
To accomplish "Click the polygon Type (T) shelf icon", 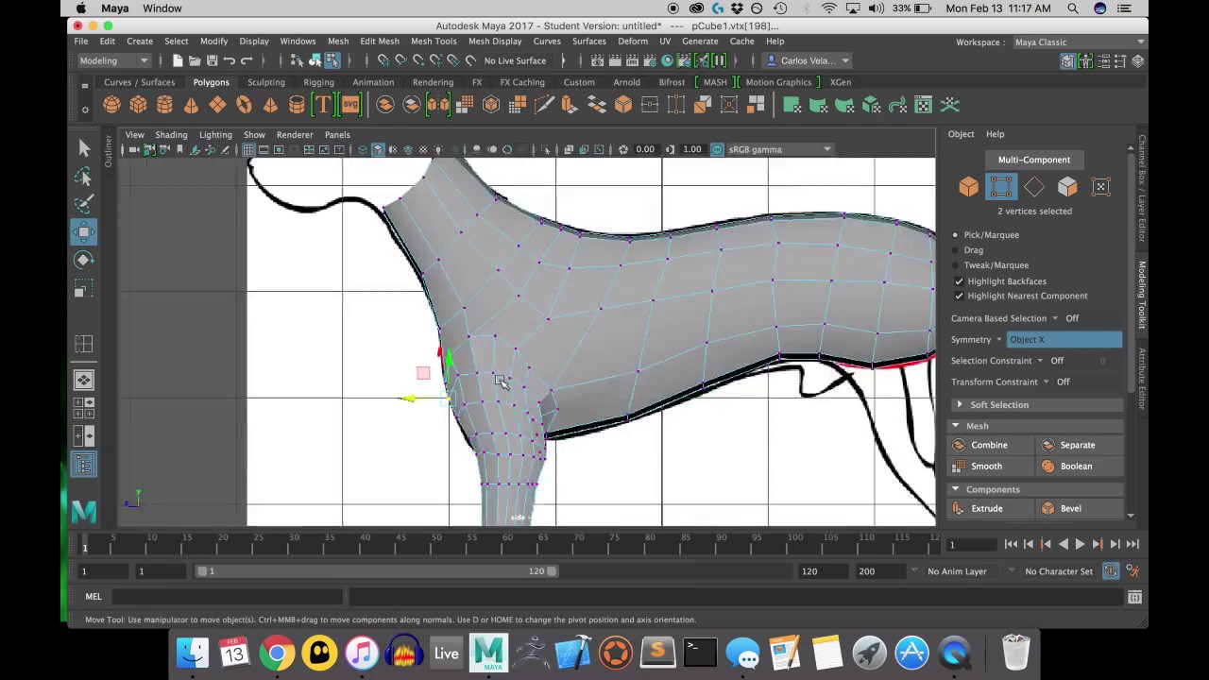I will (323, 105).
